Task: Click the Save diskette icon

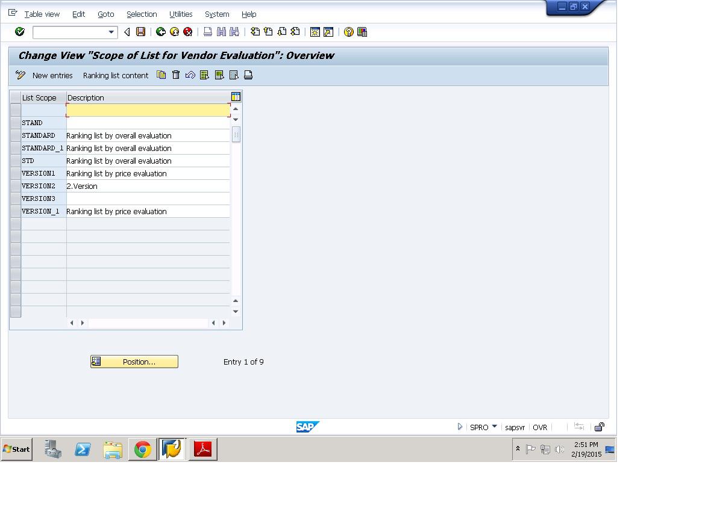Action: (x=141, y=31)
